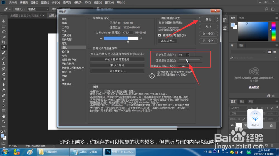Switch to the 调整 tab
The image size is (279, 156).
(241, 46)
